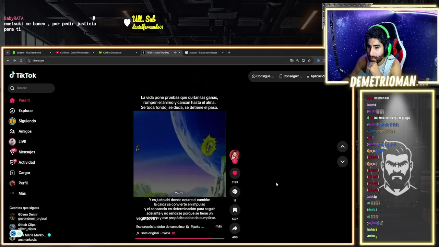Switch to Stream - Kick Dashboard tab
Viewport: 439px width, 247px height.
point(32,52)
